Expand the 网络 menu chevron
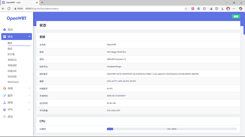This screenshot has width=245, height=137. [29, 102]
